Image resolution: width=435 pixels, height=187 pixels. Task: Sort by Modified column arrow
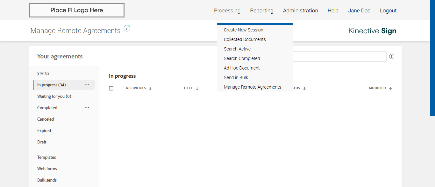pyautogui.click(x=390, y=89)
